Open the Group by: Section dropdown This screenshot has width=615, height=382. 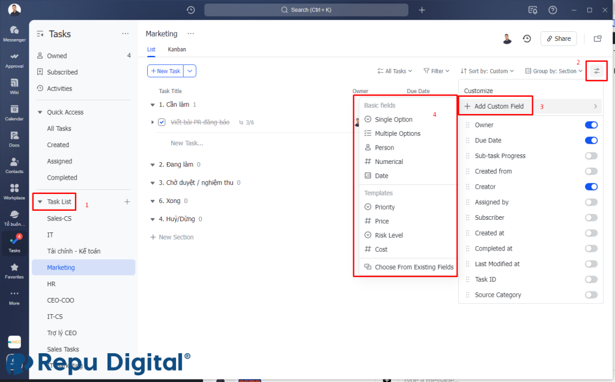point(554,71)
